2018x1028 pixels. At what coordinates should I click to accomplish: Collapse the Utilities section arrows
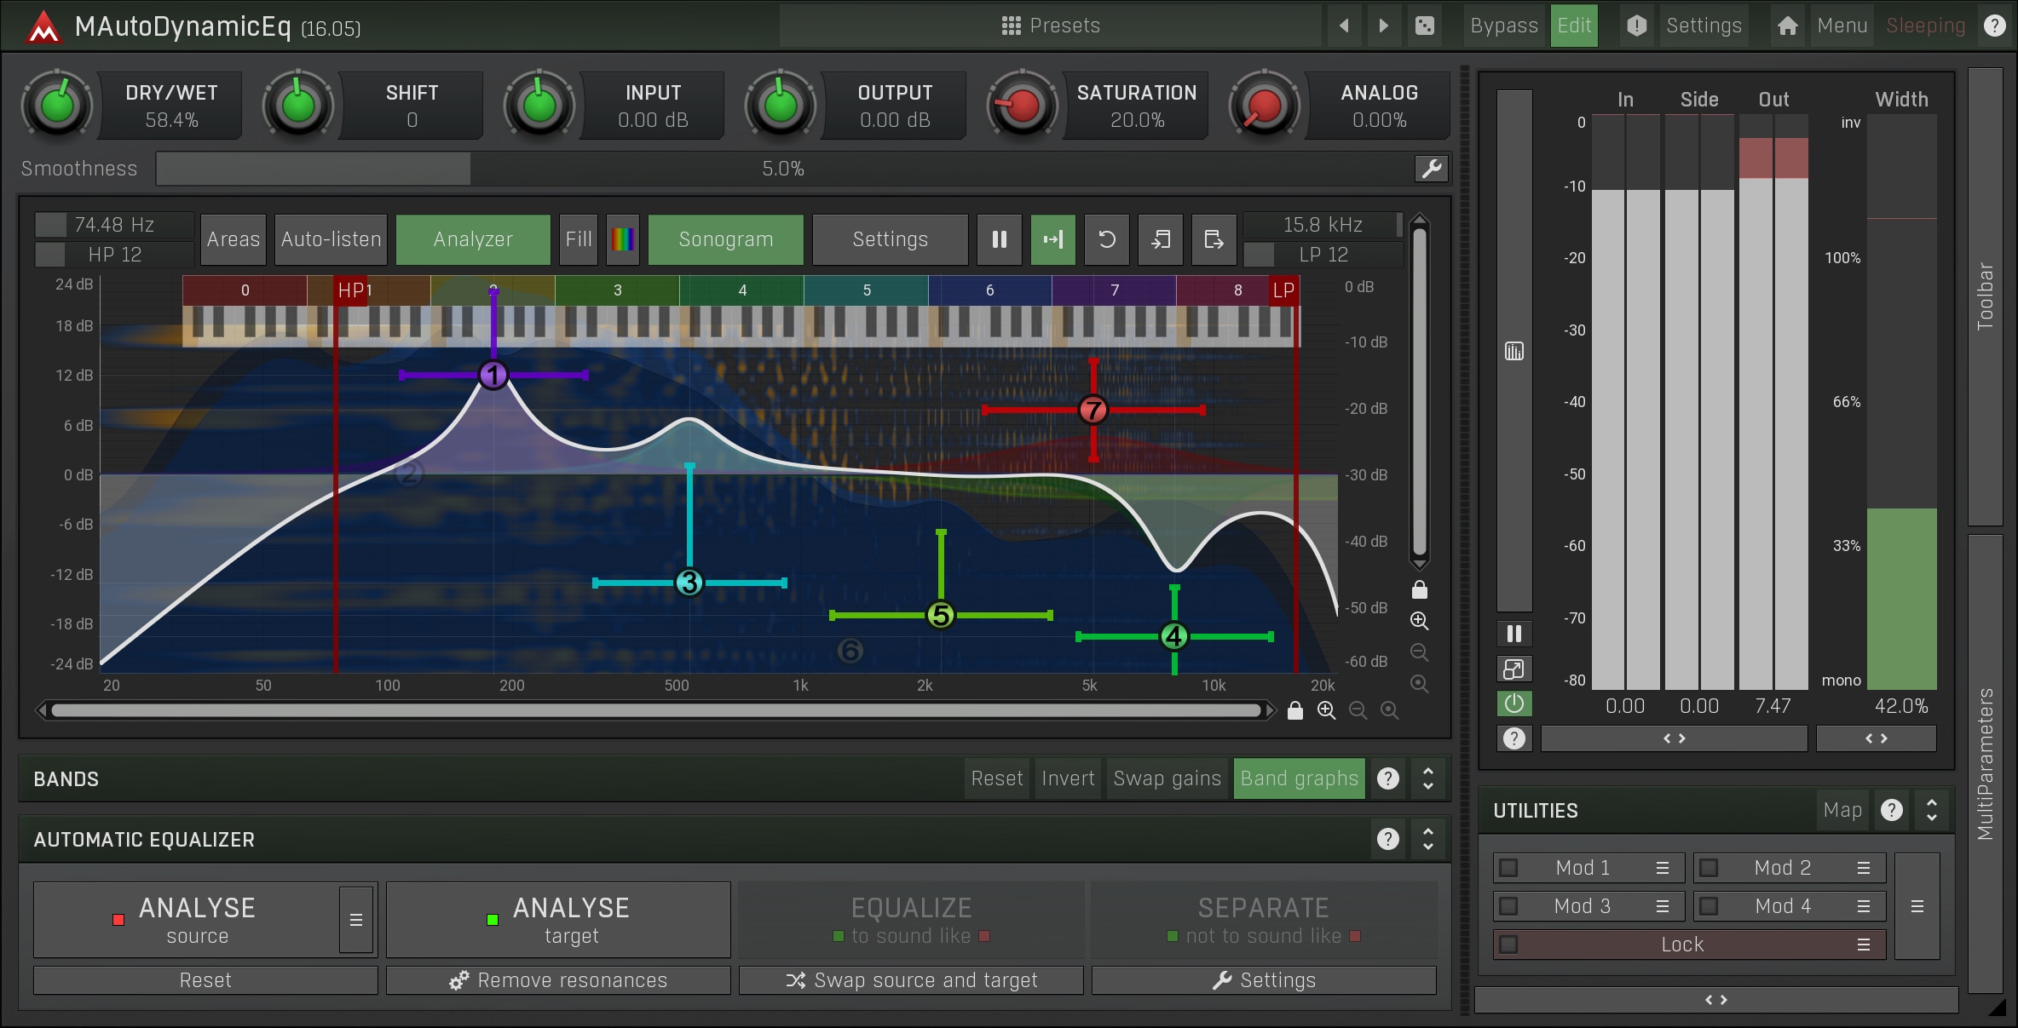click(1932, 810)
